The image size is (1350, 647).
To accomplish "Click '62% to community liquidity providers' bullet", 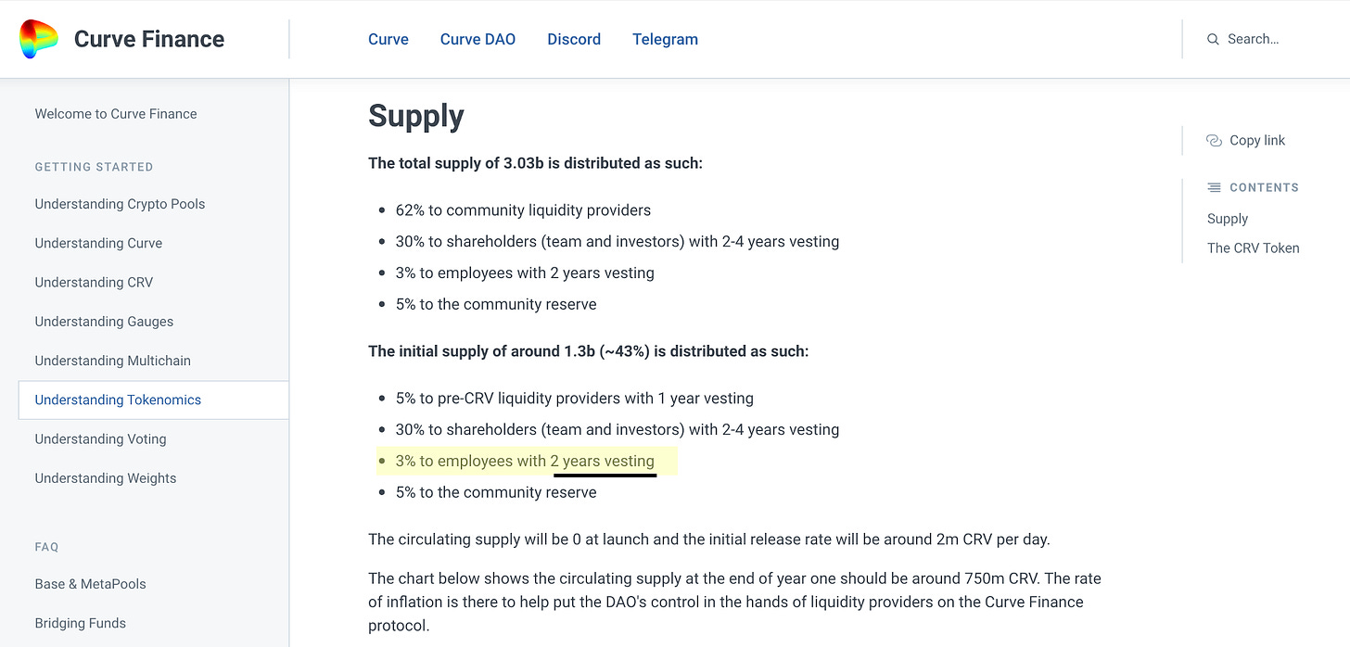I will pyautogui.click(x=523, y=210).
